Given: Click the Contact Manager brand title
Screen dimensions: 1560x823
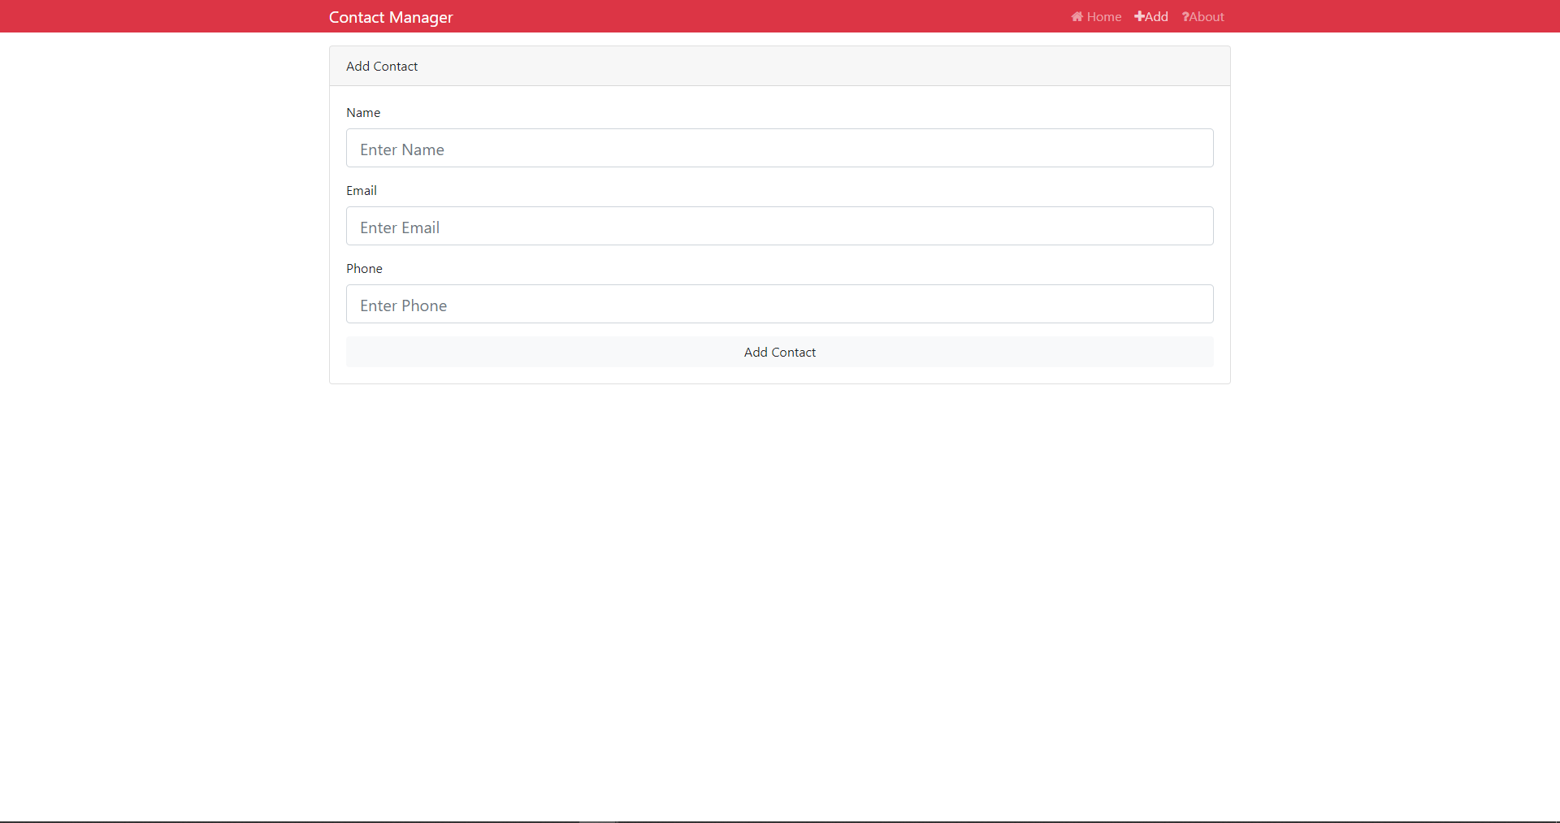Looking at the screenshot, I should point(391,16).
